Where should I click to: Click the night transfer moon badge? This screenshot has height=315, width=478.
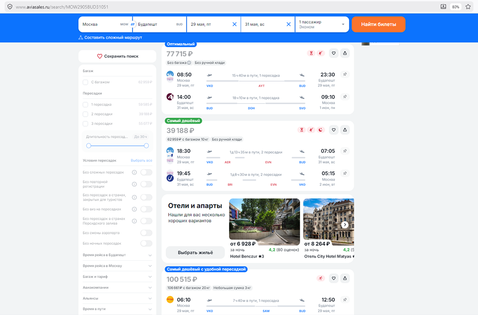321,130
